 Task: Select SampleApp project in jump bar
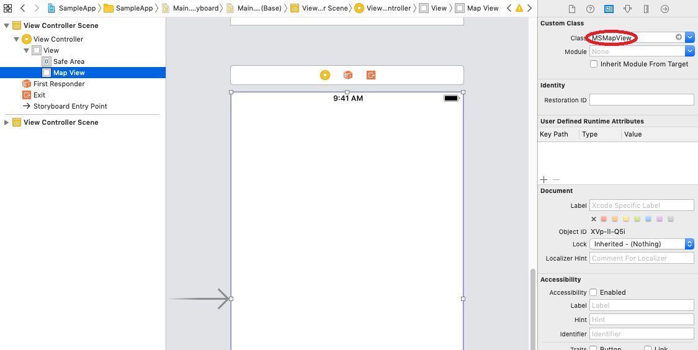[72, 8]
